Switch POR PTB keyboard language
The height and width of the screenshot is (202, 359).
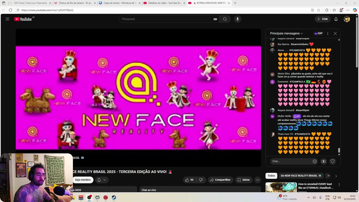pyautogui.click(x=328, y=198)
